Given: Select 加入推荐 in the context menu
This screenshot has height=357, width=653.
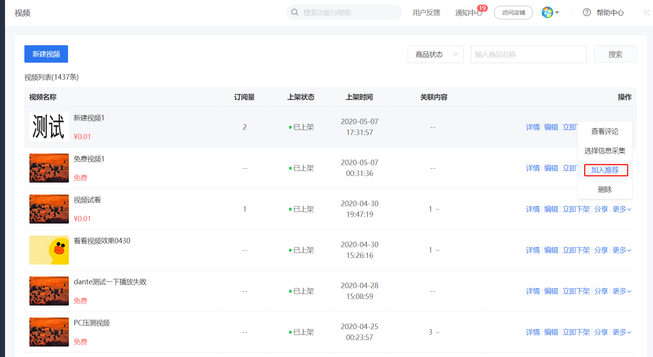Looking at the screenshot, I should pyautogui.click(x=605, y=170).
